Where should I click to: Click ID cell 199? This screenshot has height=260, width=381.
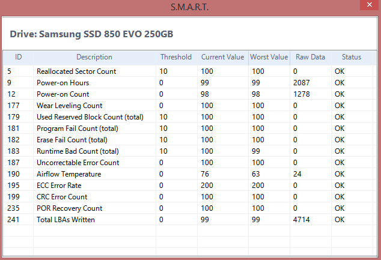(x=13, y=197)
